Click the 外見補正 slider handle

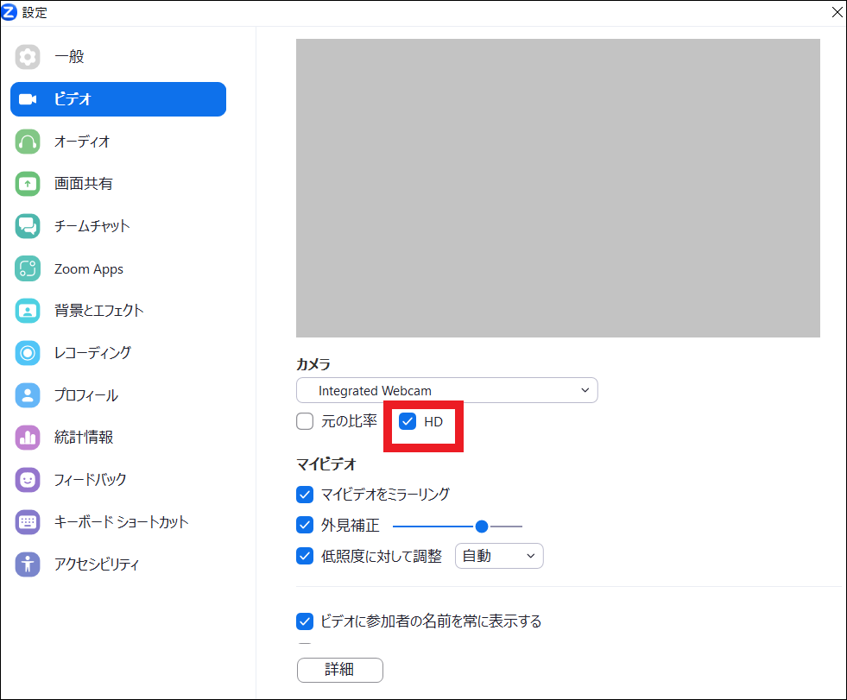tap(482, 527)
